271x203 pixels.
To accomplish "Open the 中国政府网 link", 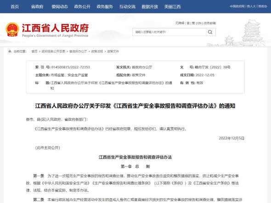I will [237, 6].
